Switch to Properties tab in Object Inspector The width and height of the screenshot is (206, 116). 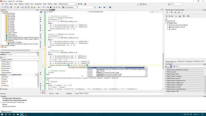(x=4, y=60)
